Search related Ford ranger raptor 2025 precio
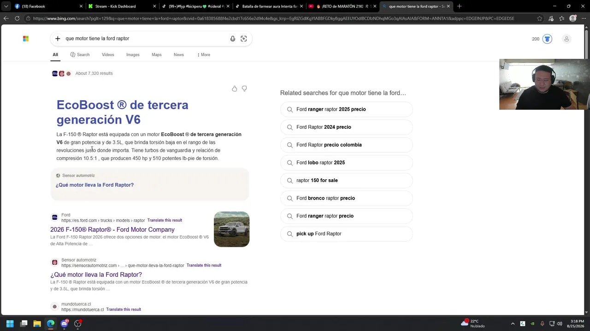The image size is (590, 331). pyautogui.click(x=347, y=109)
